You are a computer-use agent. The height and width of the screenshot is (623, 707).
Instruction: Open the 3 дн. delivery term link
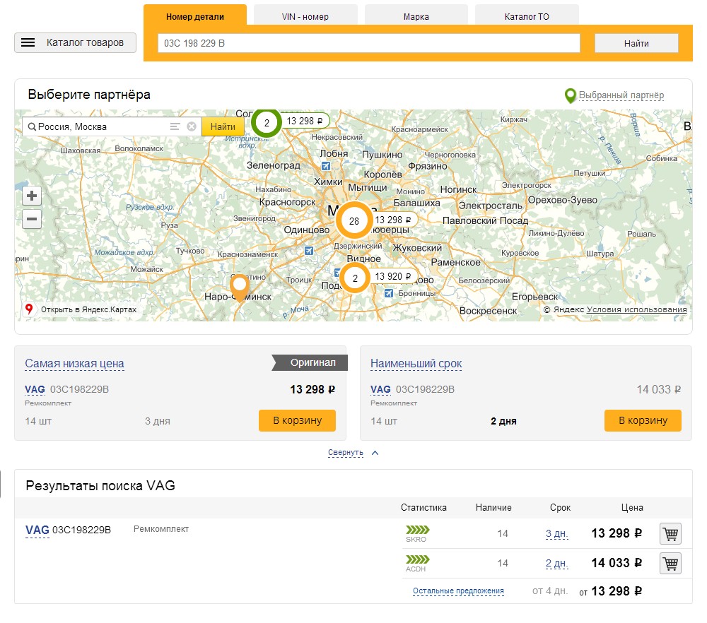tap(557, 534)
